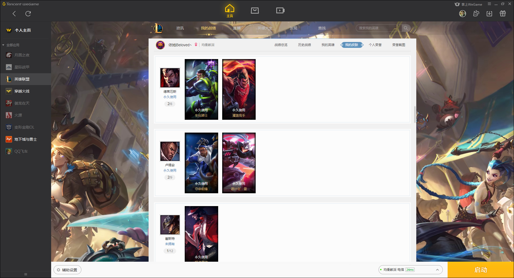Open the user avatar in the top-right corner
This screenshot has width=514, height=278.
click(463, 14)
